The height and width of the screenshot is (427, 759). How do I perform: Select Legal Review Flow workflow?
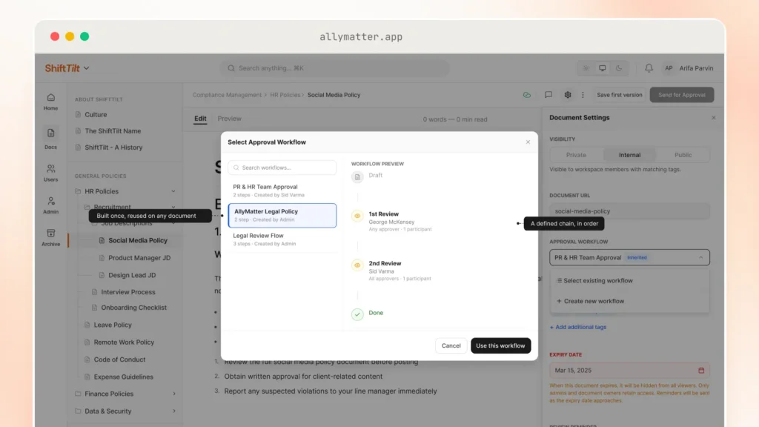tap(282, 239)
